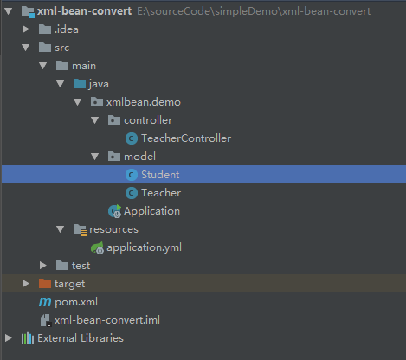Click the resources folder icon
Viewport: 406px width, 360px height.
(x=80, y=230)
